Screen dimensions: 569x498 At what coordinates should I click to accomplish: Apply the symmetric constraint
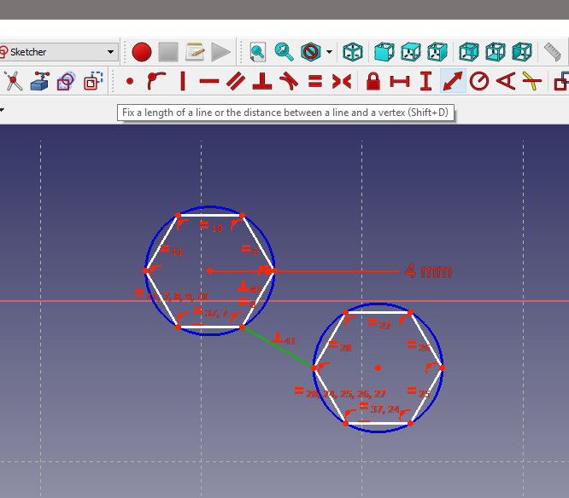point(342,81)
